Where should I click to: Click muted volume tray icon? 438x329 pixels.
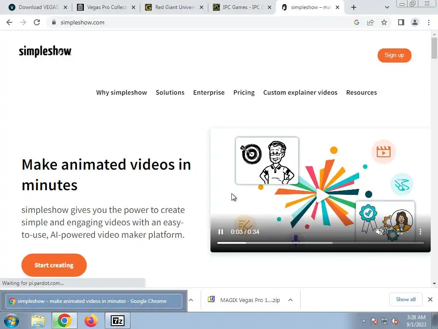coord(395,321)
